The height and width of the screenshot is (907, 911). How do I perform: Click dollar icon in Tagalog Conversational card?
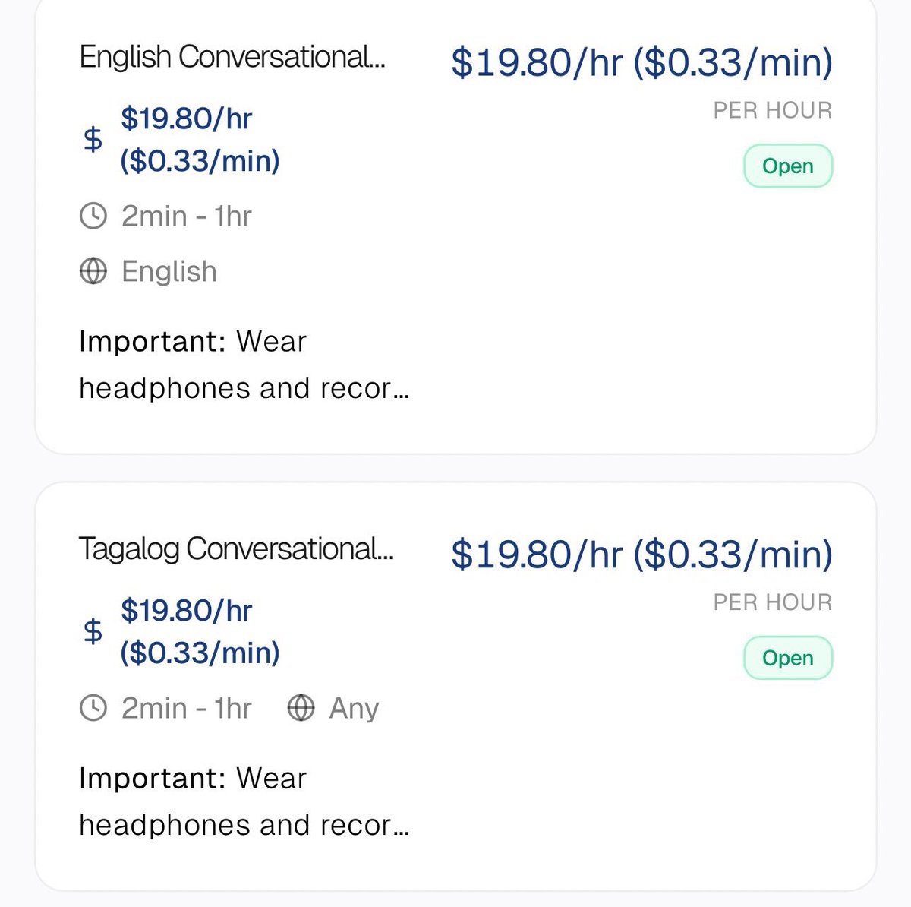[93, 631]
